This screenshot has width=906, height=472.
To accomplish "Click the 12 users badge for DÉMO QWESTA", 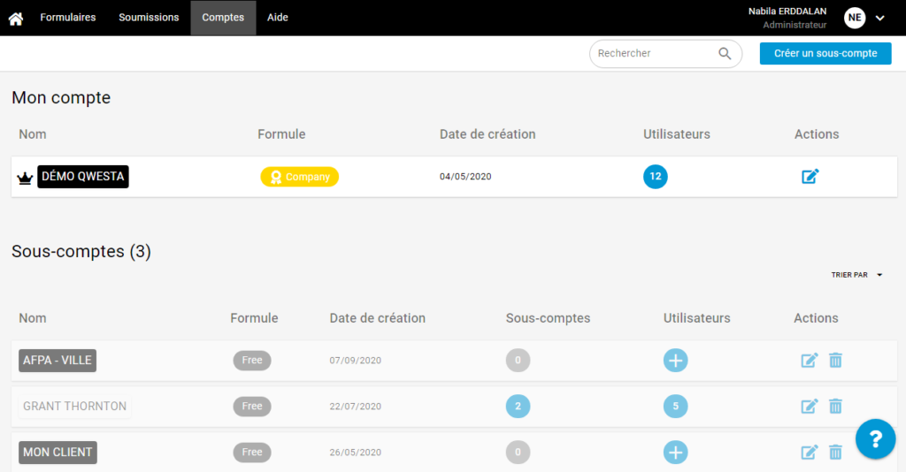I will [656, 177].
